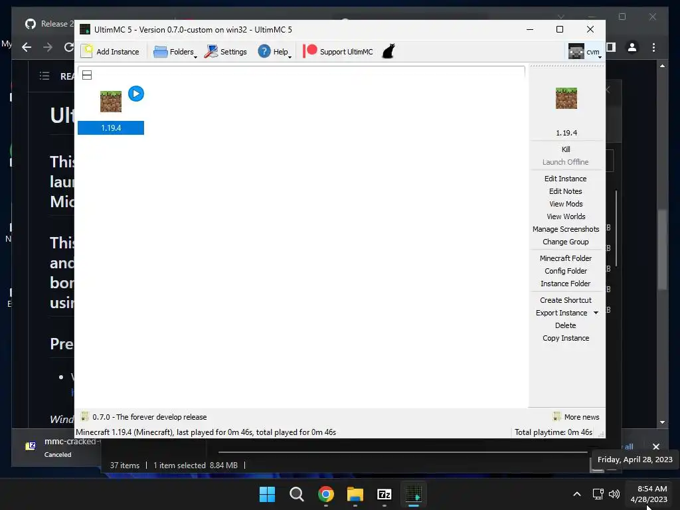This screenshot has width=680, height=510.
Task: Expand Export Instance dropdown arrow
Action: click(x=596, y=313)
